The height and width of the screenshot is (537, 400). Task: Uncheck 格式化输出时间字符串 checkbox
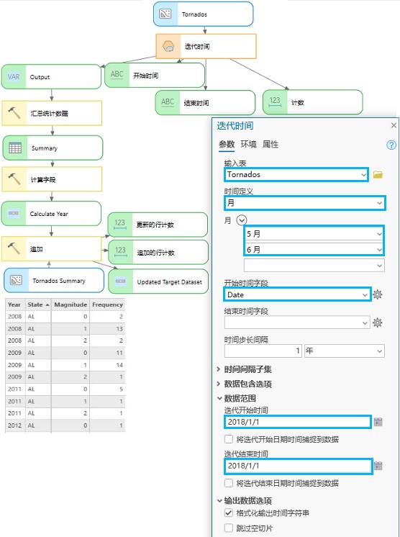(229, 513)
